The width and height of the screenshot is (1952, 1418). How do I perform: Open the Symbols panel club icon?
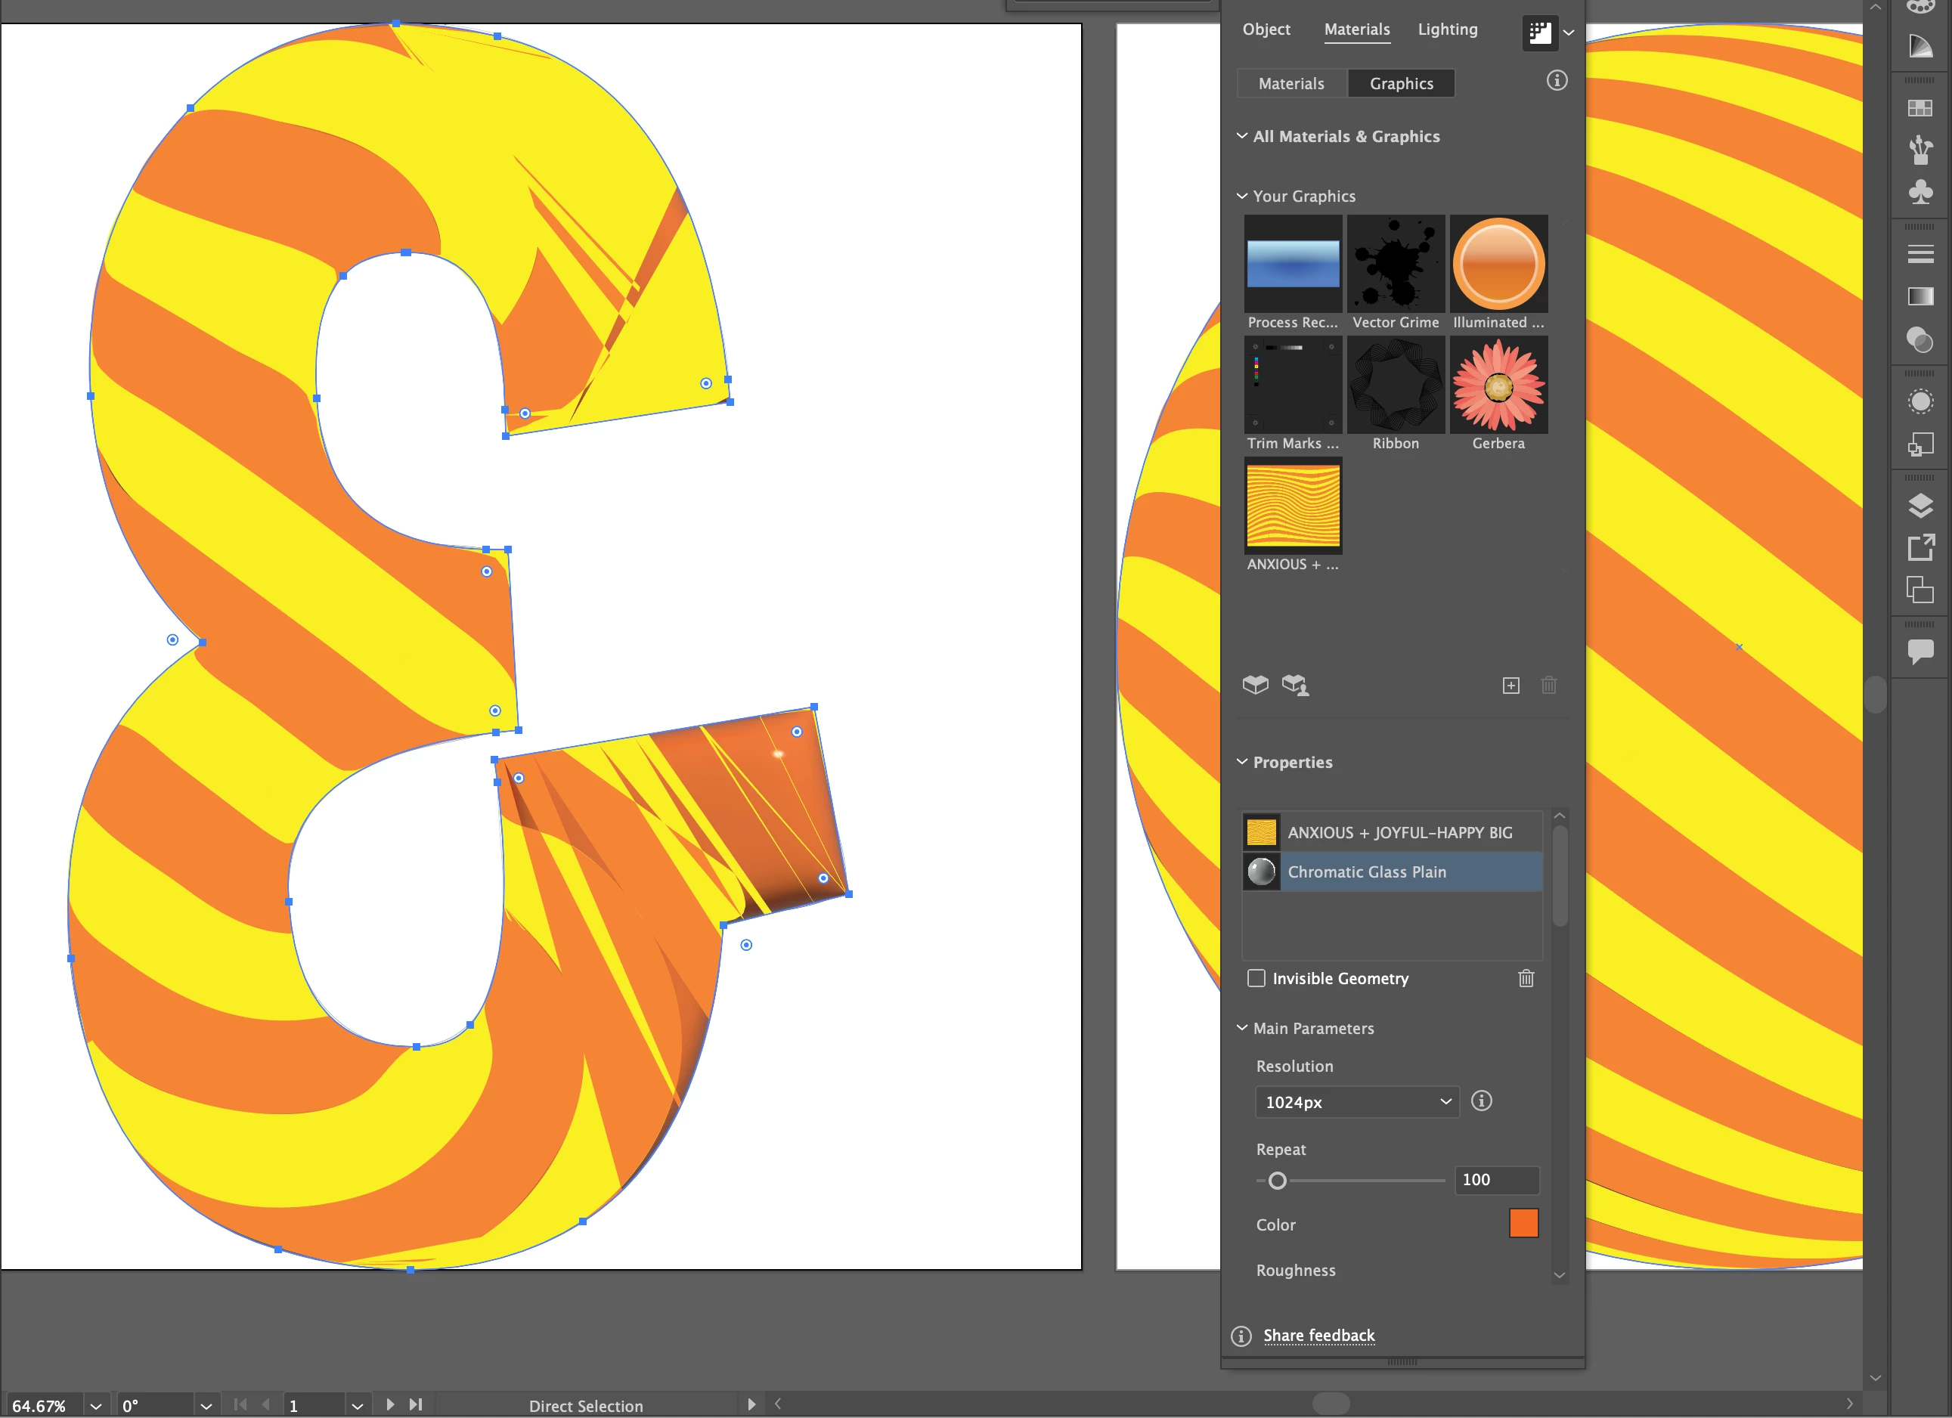[1920, 191]
